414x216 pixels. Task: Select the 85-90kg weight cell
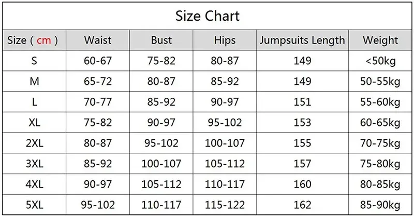380,205
